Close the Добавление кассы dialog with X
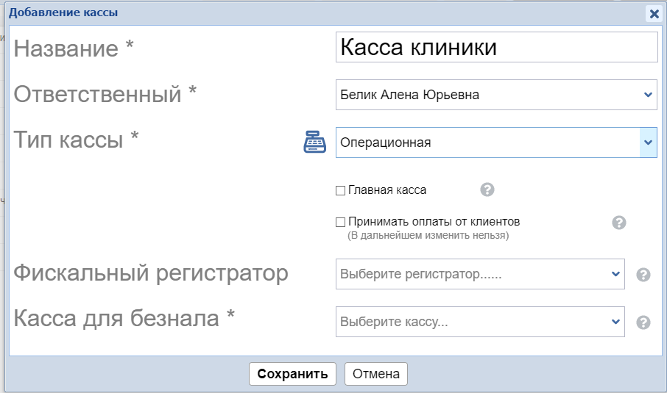The image size is (667, 393). (653, 13)
